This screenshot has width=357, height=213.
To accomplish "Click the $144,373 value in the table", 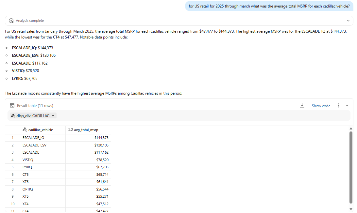I will [x=101, y=138].
